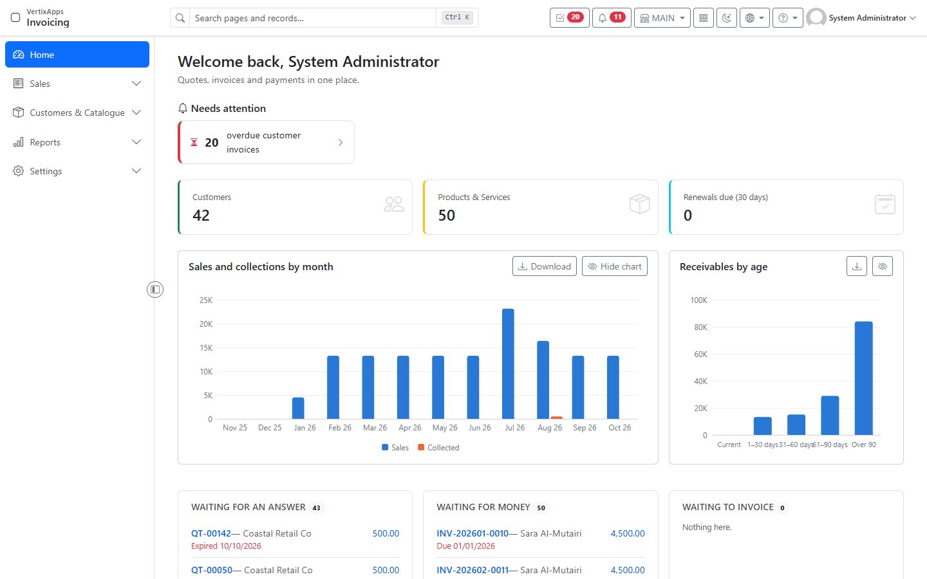Toggle the Collected legend orange swatch
Image resolution: width=927 pixels, height=579 pixels.
[421, 447]
